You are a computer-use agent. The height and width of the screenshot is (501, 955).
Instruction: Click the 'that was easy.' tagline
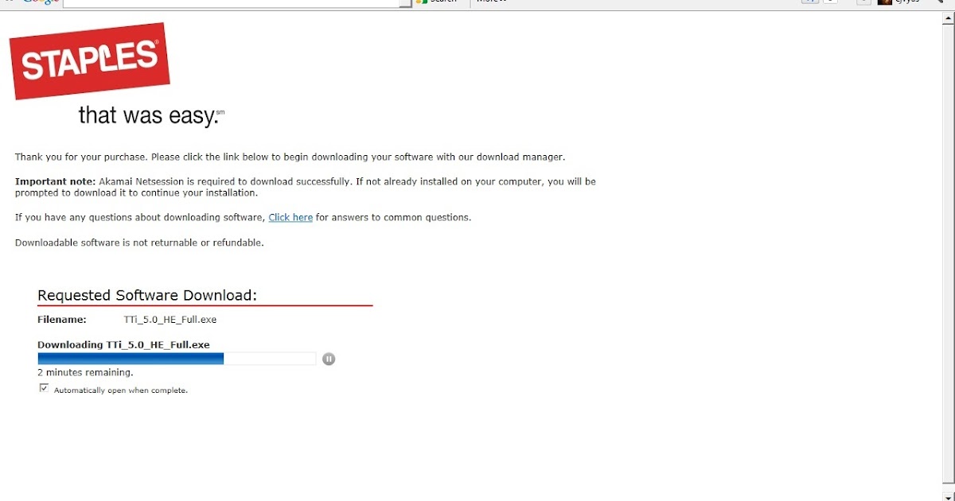click(150, 115)
